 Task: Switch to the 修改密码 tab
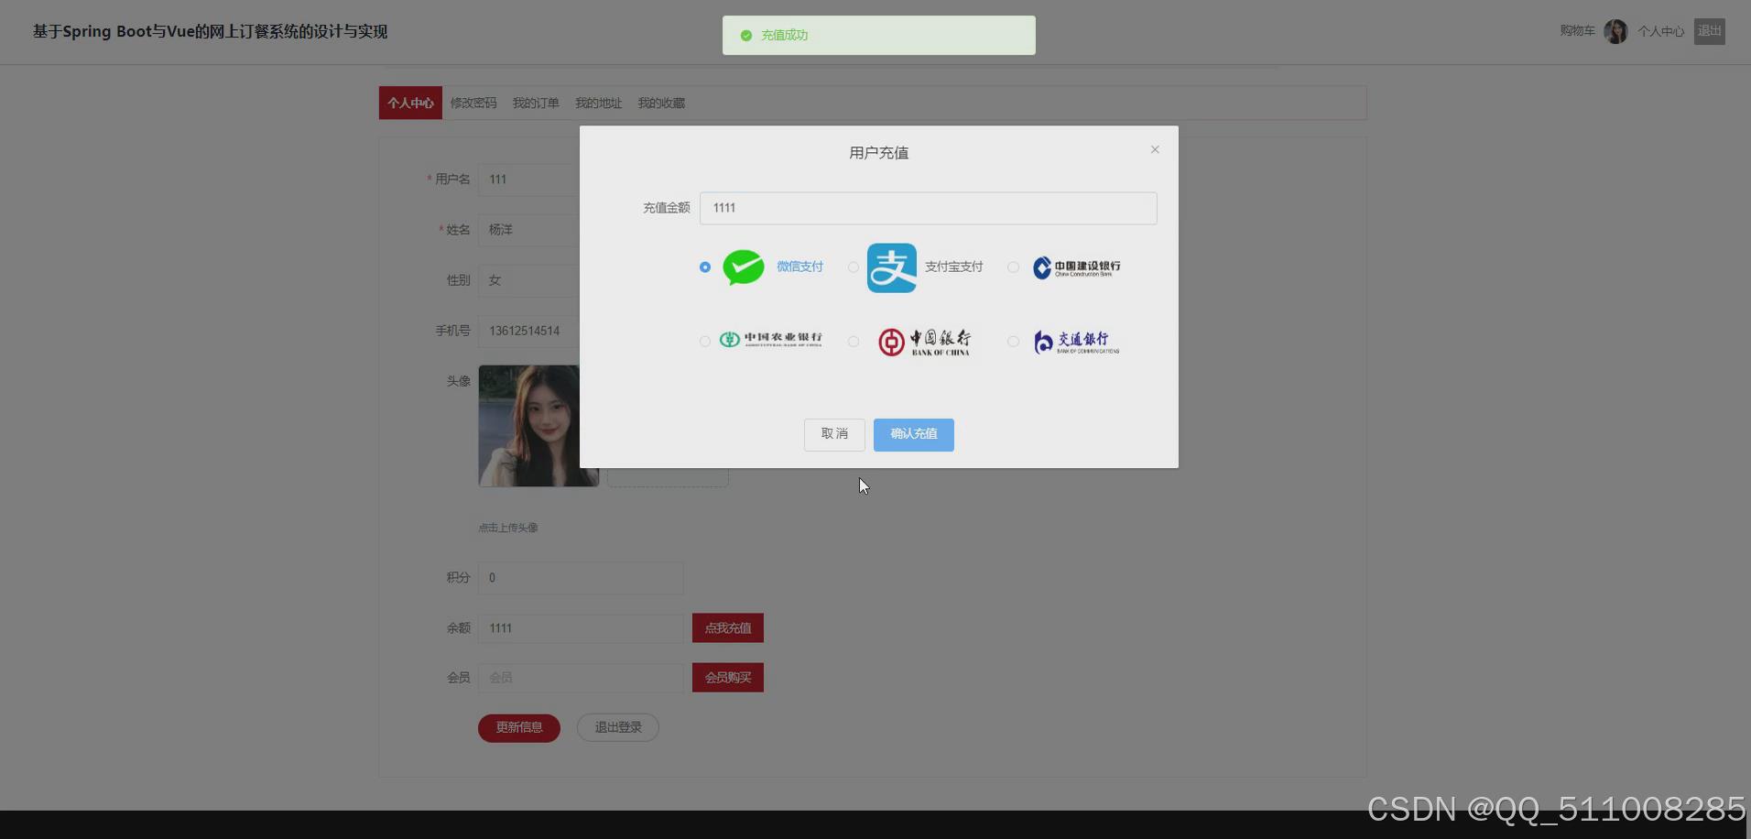[473, 103]
